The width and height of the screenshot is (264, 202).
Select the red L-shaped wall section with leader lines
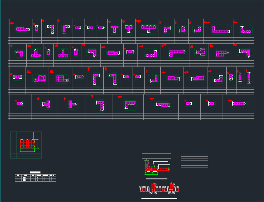[157, 168]
